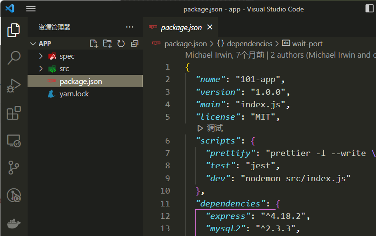Open Source Control view
Image resolution: width=376 pixels, height=236 pixels.
click(13, 168)
